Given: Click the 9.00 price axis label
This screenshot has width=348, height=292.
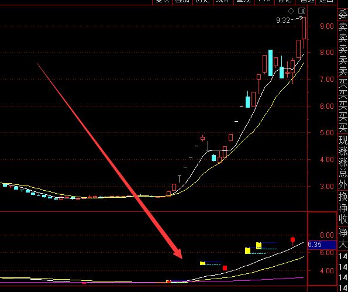Looking at the screenshot, I should [x=326, y=26].
